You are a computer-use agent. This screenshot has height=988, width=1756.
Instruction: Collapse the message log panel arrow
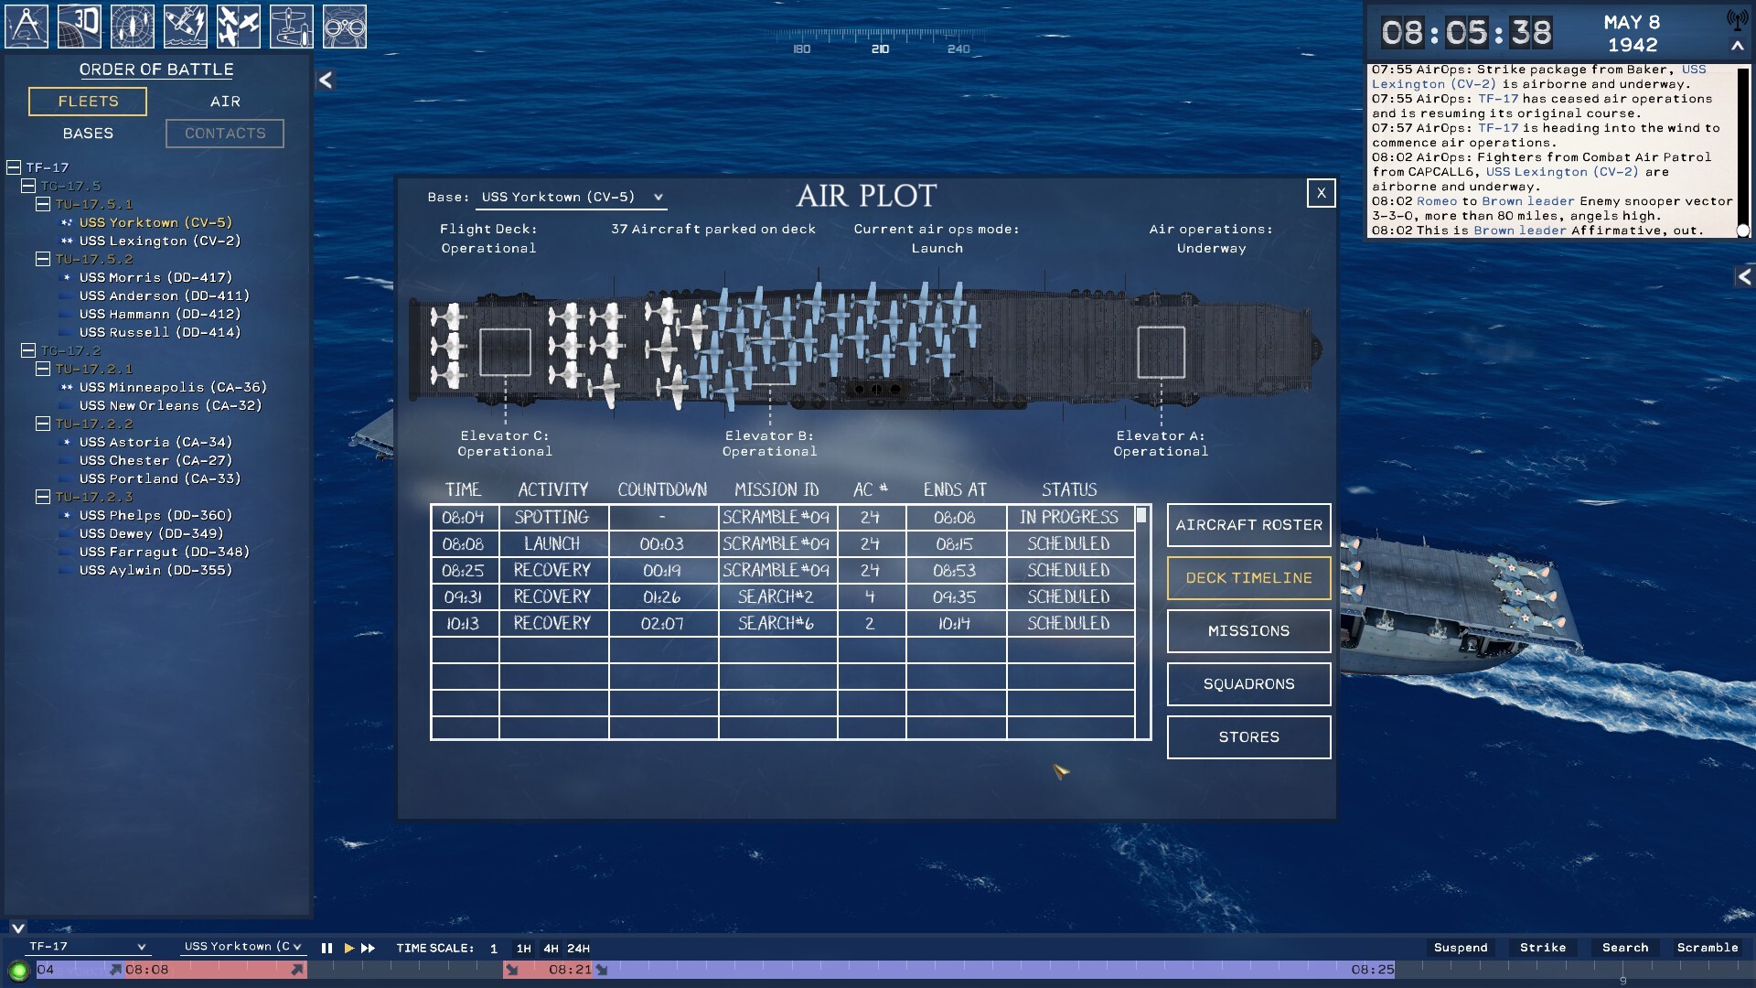(1744, 276)
